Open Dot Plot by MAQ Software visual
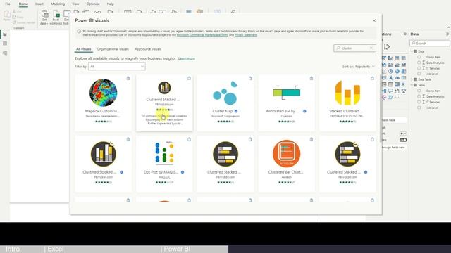 click(x=164, y=164)
